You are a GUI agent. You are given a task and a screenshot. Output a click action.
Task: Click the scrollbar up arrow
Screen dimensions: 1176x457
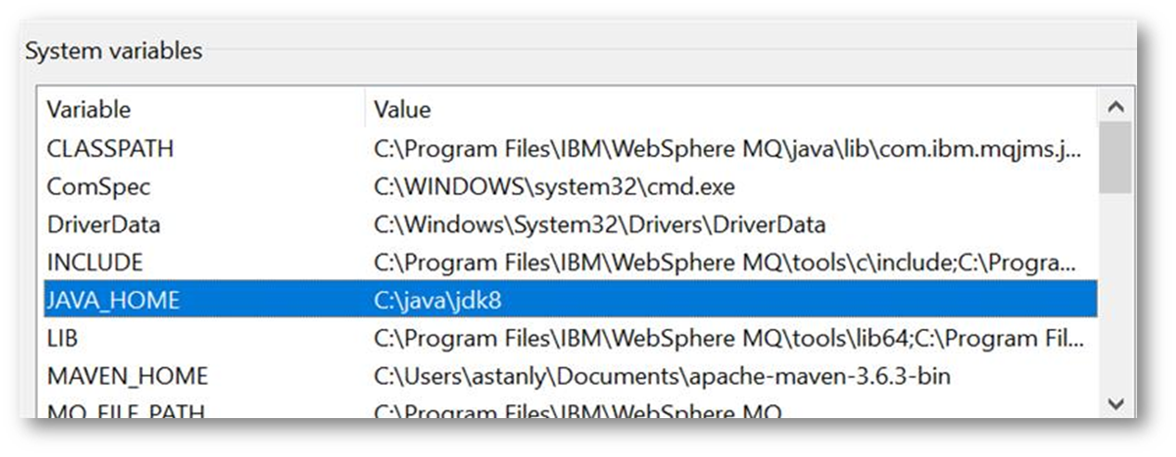[x=1116, y=108]
